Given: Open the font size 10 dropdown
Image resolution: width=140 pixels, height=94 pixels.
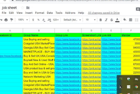Looking at the screenshot, I should [91, 20].
